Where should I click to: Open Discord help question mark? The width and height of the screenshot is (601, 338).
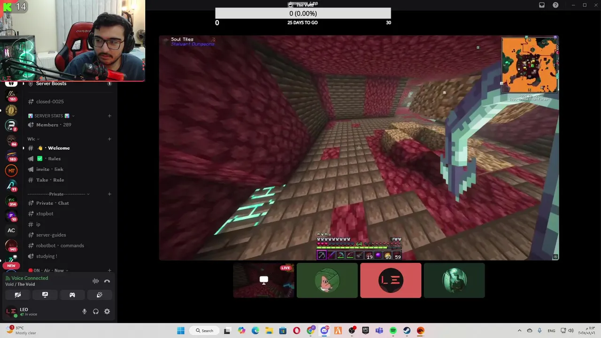(x=555, y=5)
